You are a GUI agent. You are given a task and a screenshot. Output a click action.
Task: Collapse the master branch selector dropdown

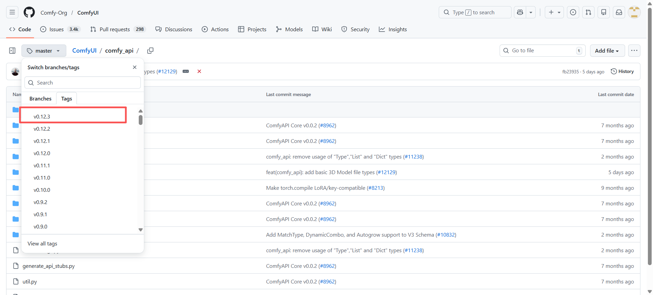point(44,51)
